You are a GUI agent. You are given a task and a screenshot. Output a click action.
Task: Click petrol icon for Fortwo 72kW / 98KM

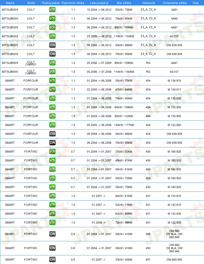coord(52,223)
